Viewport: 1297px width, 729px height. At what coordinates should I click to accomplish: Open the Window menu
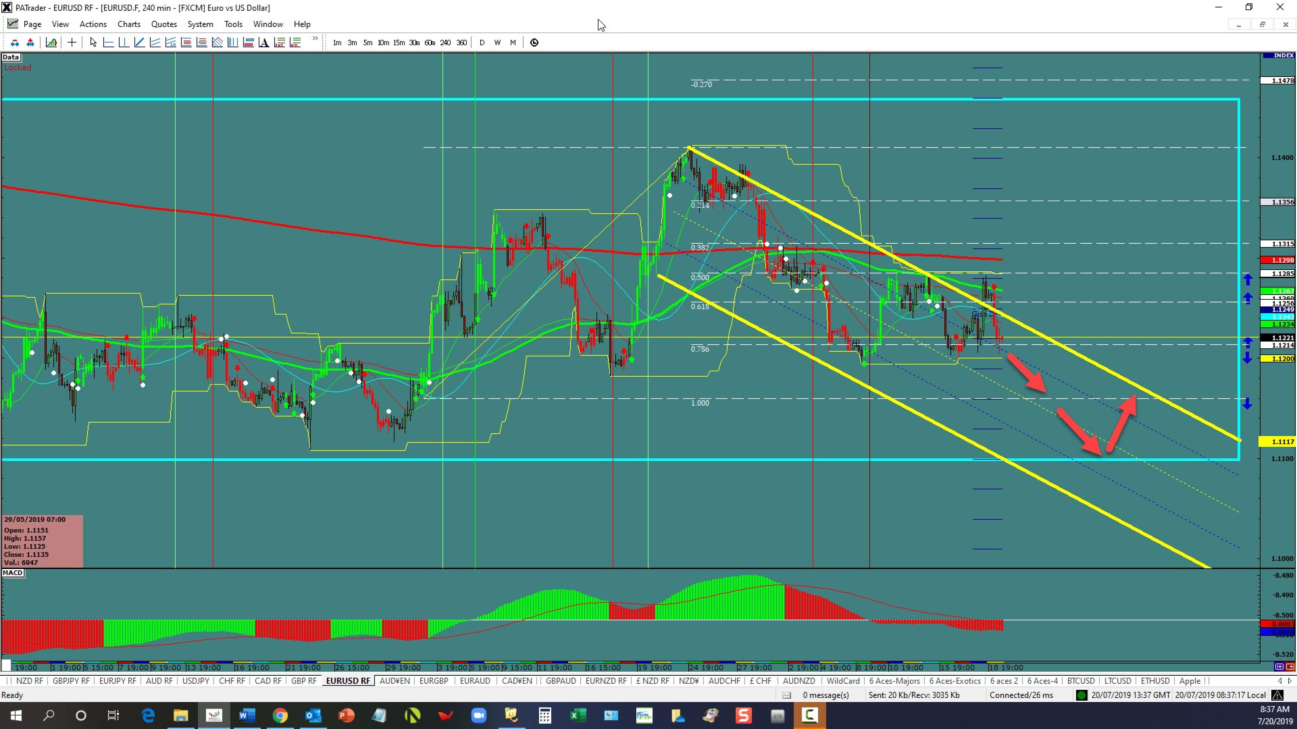pyautogui.click(x=268, y=24)
